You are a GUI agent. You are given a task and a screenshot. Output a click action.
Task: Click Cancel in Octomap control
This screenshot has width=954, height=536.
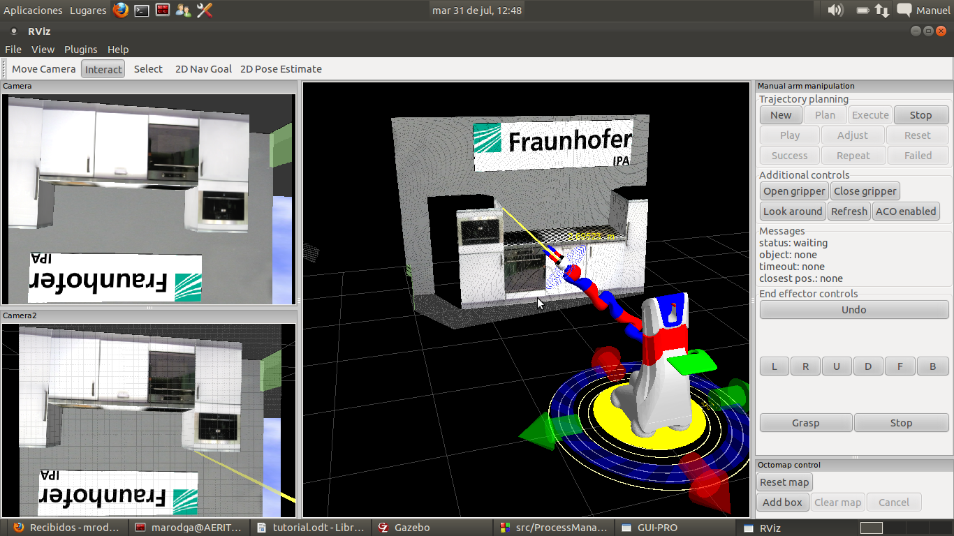click(894, 502)
